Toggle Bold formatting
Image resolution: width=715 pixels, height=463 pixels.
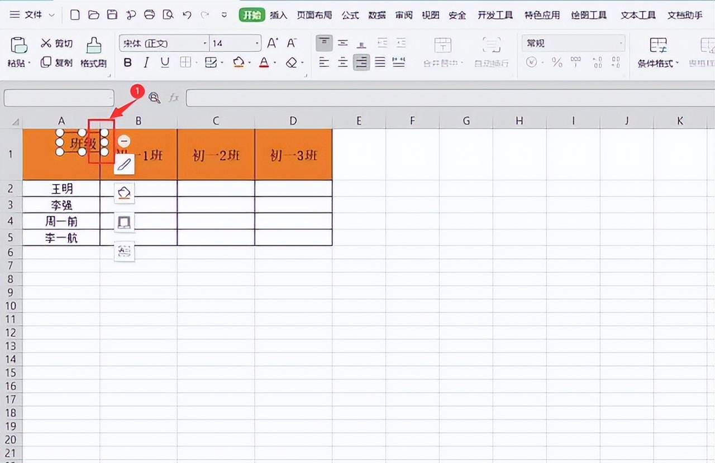point(128,62)
